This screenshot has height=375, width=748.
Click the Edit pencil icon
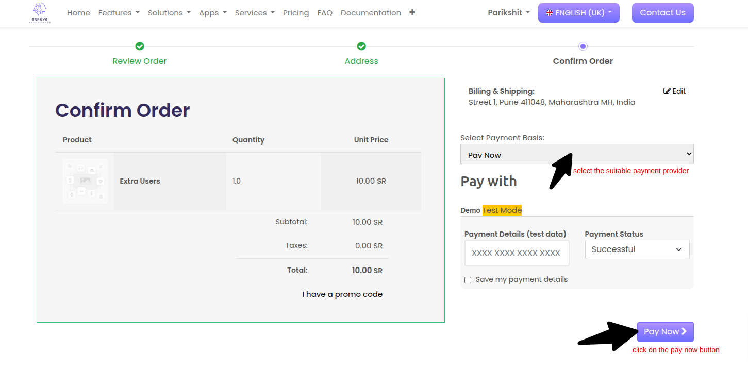667,91
